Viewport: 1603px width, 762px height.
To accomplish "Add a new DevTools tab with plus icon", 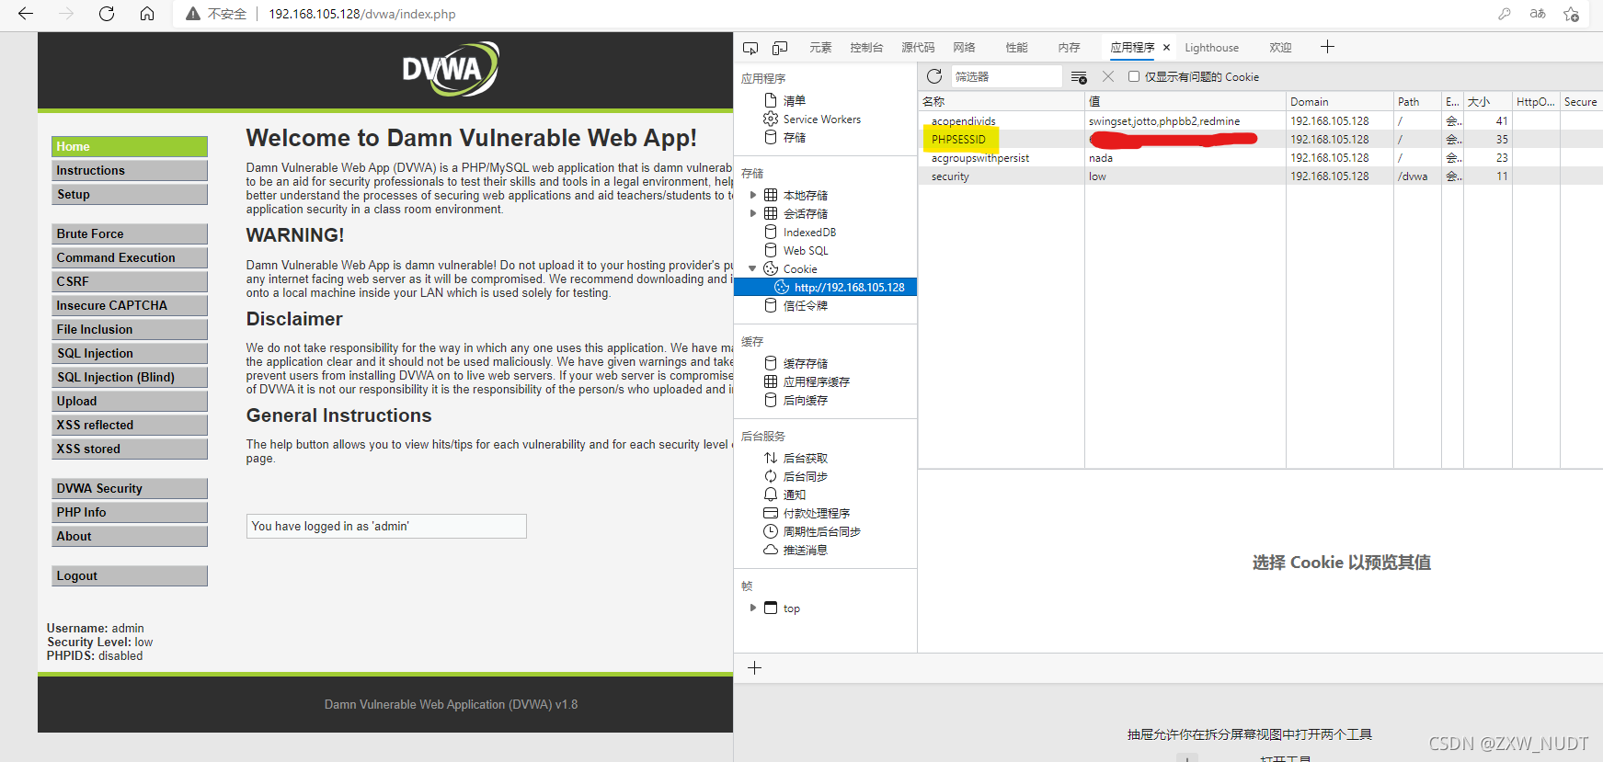I will [x=1327, y=47].
